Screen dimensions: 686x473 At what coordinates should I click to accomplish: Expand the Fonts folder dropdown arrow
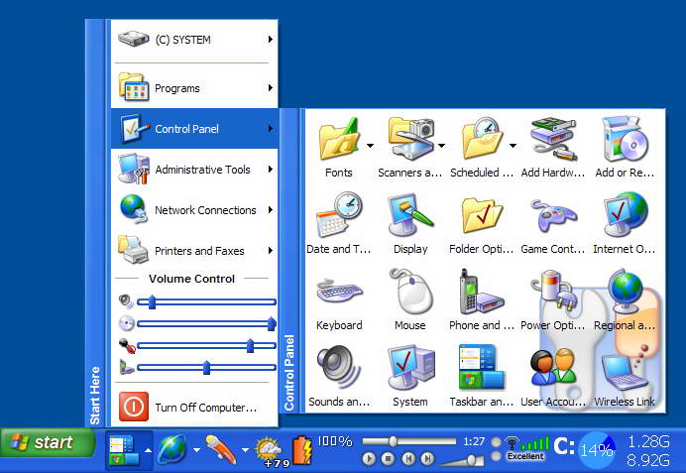pos(370,146)
